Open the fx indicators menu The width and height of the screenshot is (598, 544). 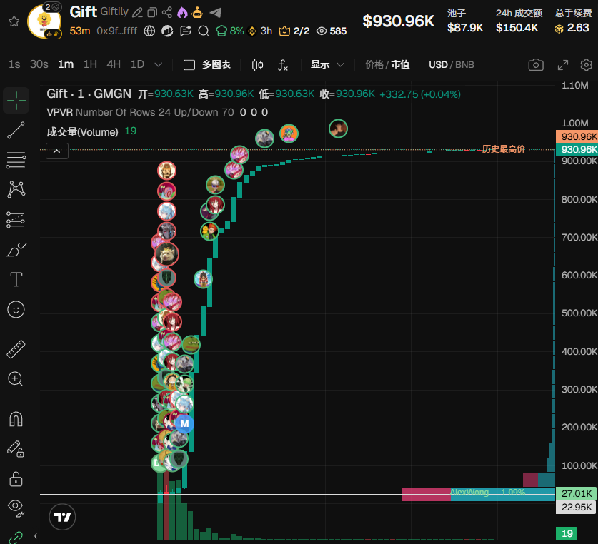point(282,65)
